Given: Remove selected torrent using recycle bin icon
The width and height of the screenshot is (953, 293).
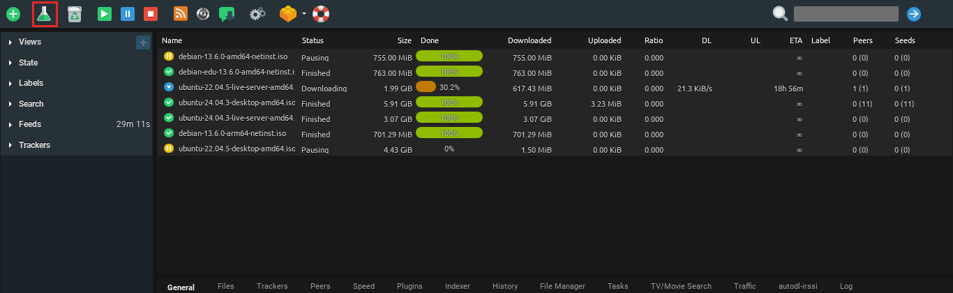Looking at the screenshot, I should (75, 14).
